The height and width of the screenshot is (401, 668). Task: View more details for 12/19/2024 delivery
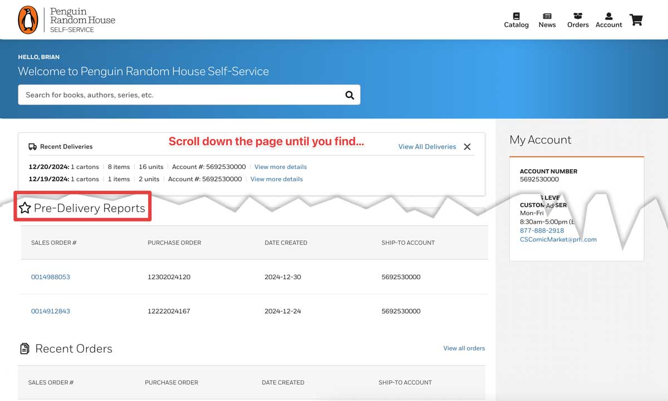pos(277,179)
